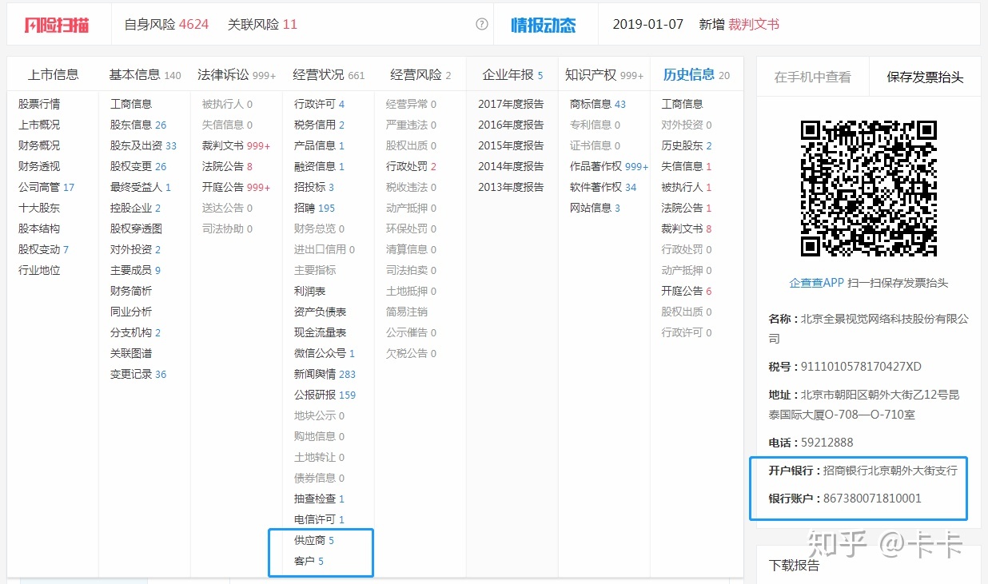Open the 企业年报 tab

pyautogui.click(x=512, y=74)
